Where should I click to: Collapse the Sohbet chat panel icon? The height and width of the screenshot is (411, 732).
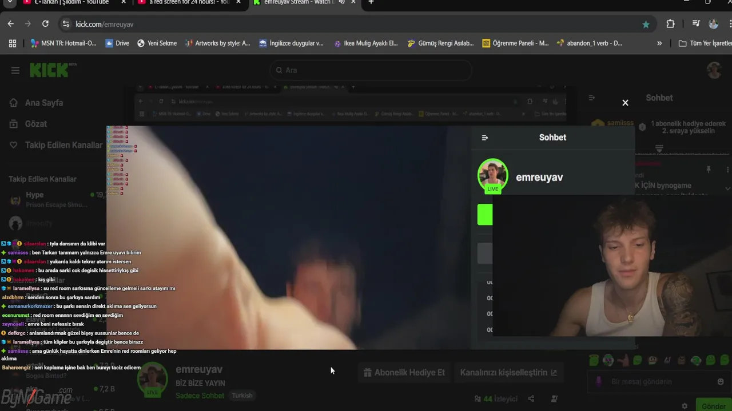[592, 98]
